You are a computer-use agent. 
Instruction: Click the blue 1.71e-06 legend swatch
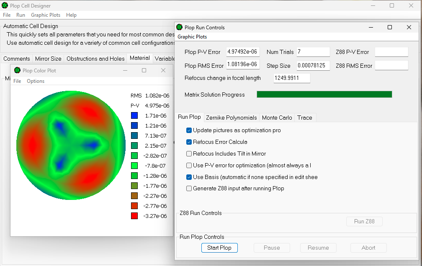(134, 115)
